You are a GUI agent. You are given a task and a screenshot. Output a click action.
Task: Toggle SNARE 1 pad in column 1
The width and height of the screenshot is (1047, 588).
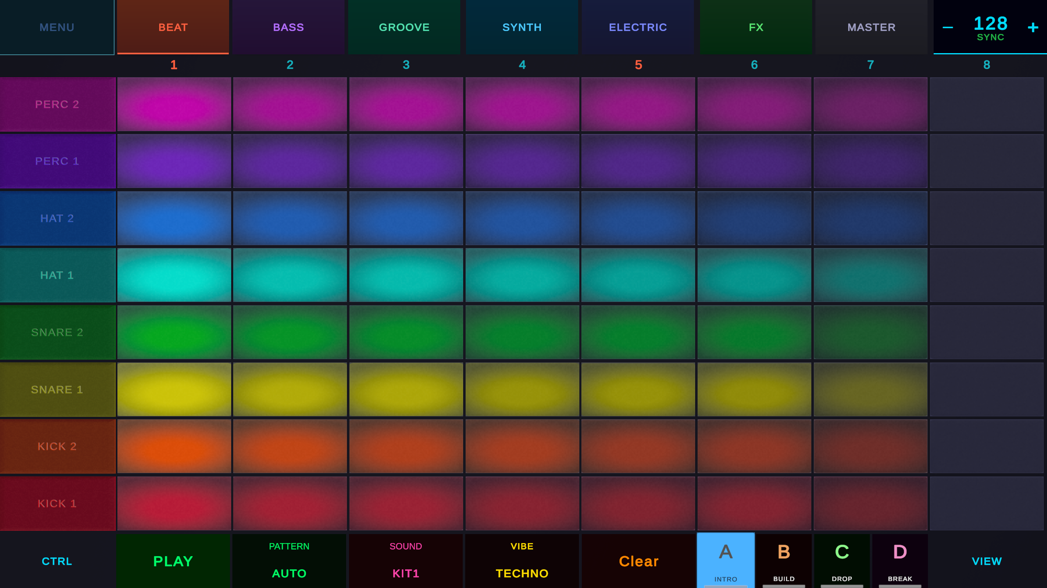point(174,389)
